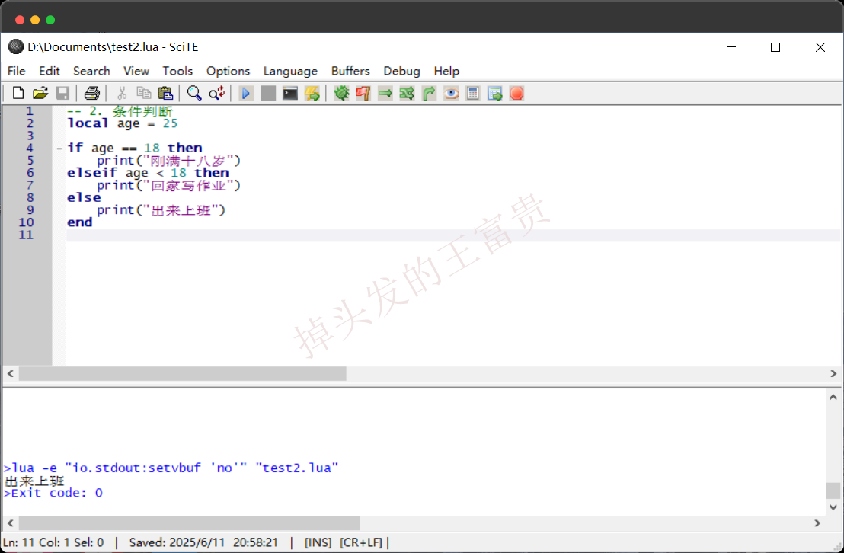Viewport: 844px width, 553px height.
Task: Print the document with printer icon
Action: pos(91,93)
